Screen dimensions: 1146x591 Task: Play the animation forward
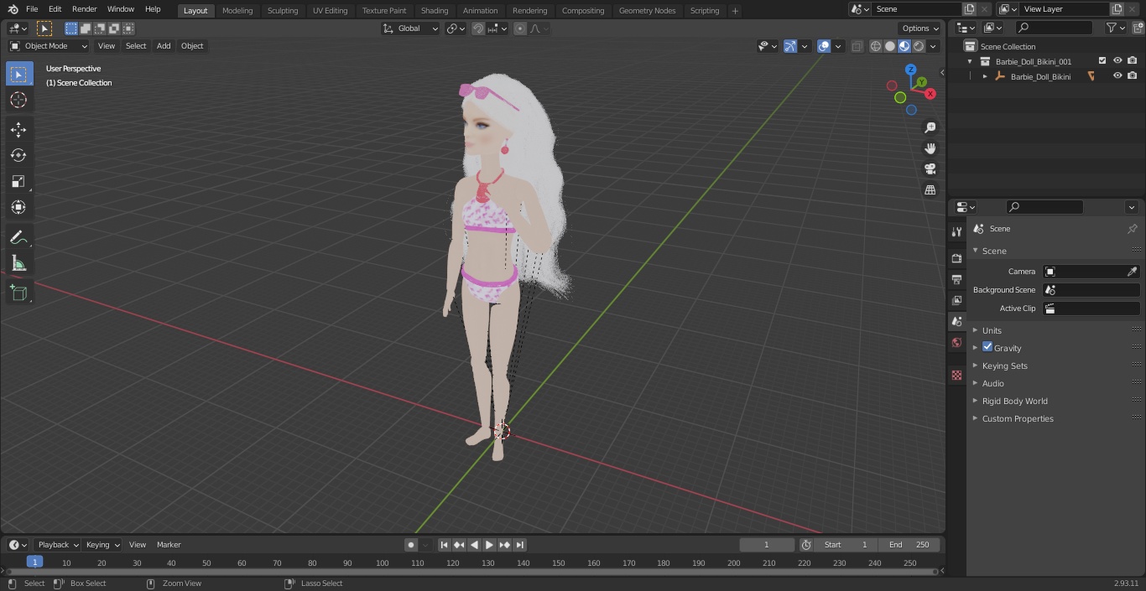point(489,545)
